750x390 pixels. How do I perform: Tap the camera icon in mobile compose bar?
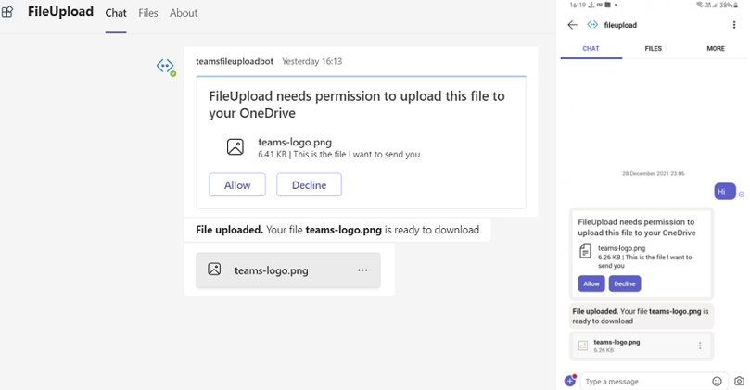(740, 381)
